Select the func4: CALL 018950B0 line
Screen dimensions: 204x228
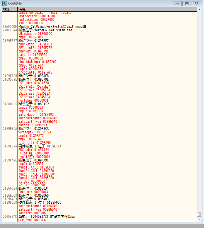[36, 178]
